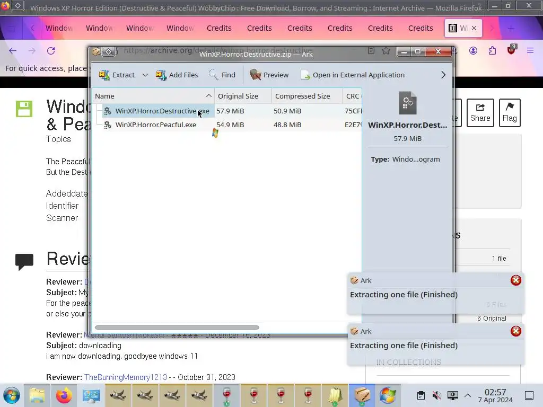543x407 pixels.
Task: Expand the hidden system tray arrow
Action: pyautogui.click(x=468, y=395)
